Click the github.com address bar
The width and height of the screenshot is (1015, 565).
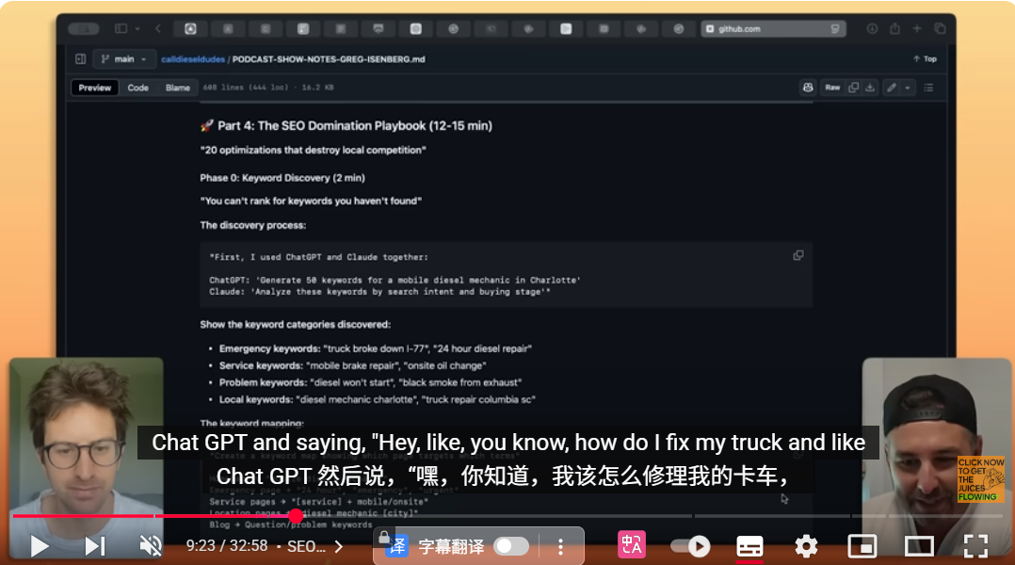(x=773, y=28)
